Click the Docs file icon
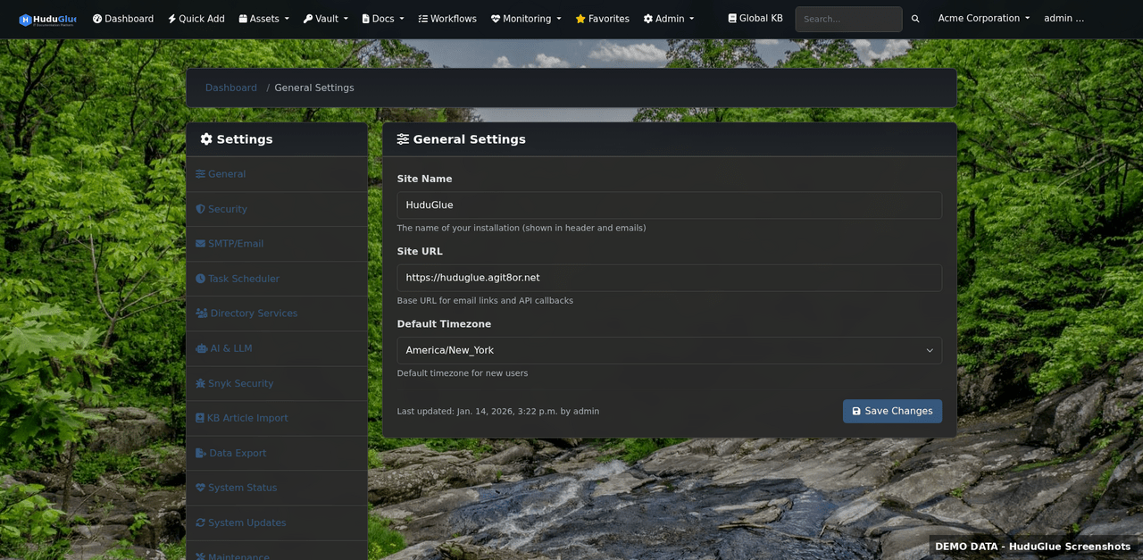Screen dimensions: 1143x560 366,19
